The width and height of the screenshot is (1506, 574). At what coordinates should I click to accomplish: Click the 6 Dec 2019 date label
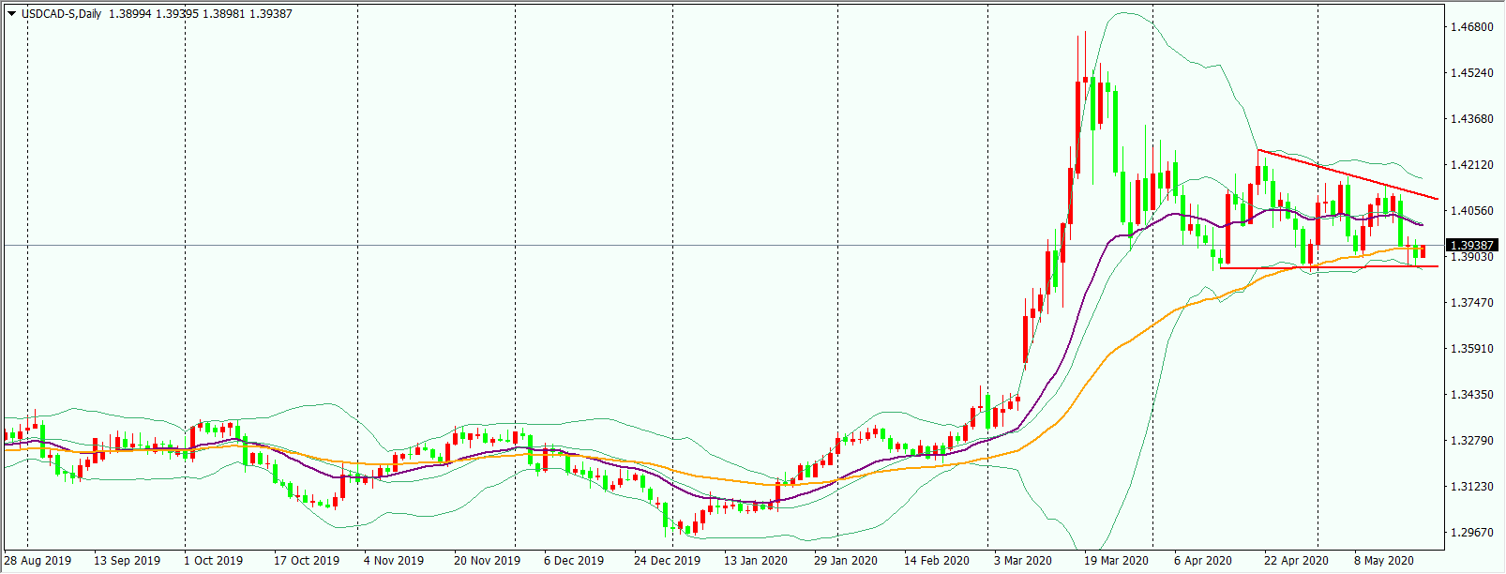pos(574,561)
